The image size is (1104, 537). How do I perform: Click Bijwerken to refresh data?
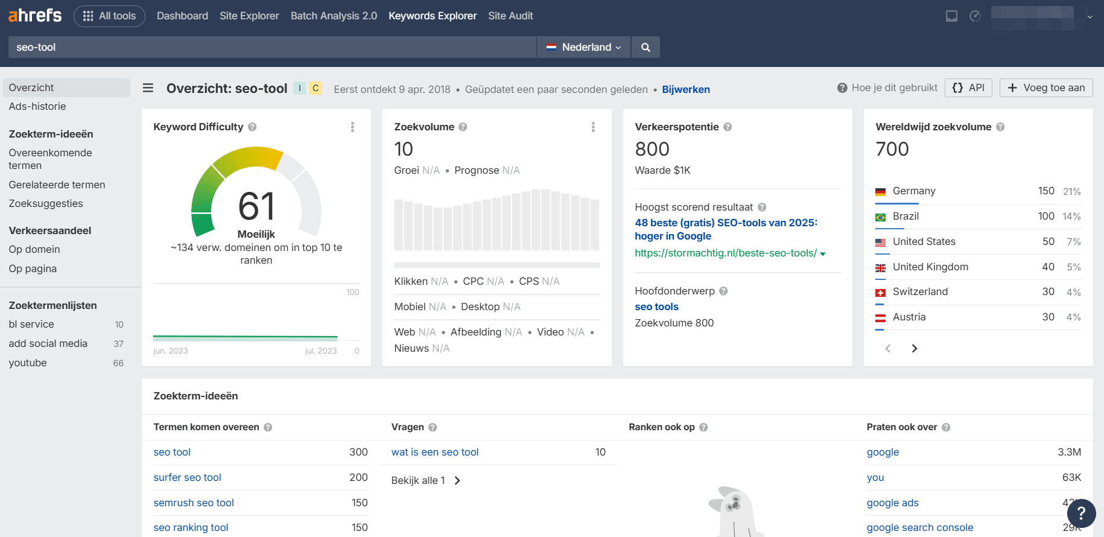click(x=686, y=89)
